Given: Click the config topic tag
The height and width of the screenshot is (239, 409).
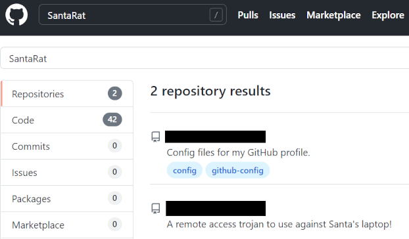Looking at the screenshot, I should click(x=185, y=170).
